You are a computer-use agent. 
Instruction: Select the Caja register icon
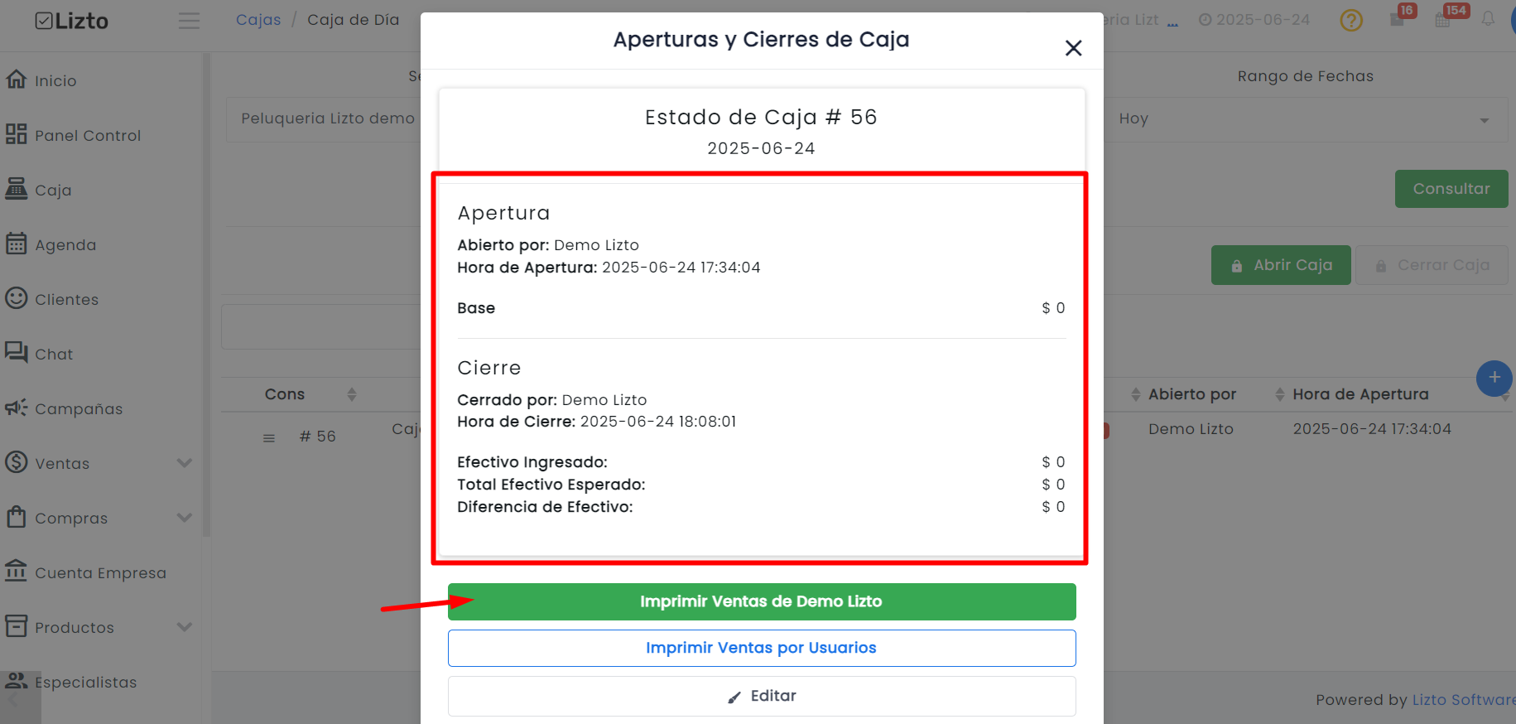coord(16,189)
